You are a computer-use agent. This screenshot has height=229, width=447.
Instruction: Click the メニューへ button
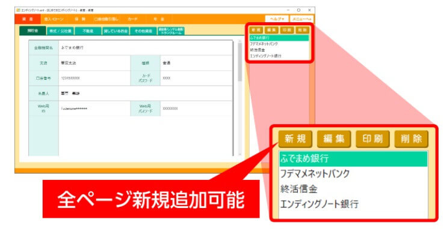301,19
